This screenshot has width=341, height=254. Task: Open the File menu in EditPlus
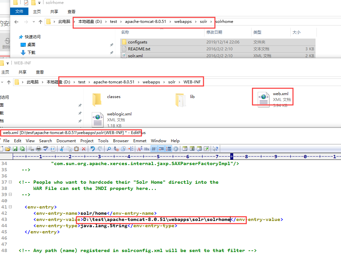pyautogui.click(x=6, y=141)
